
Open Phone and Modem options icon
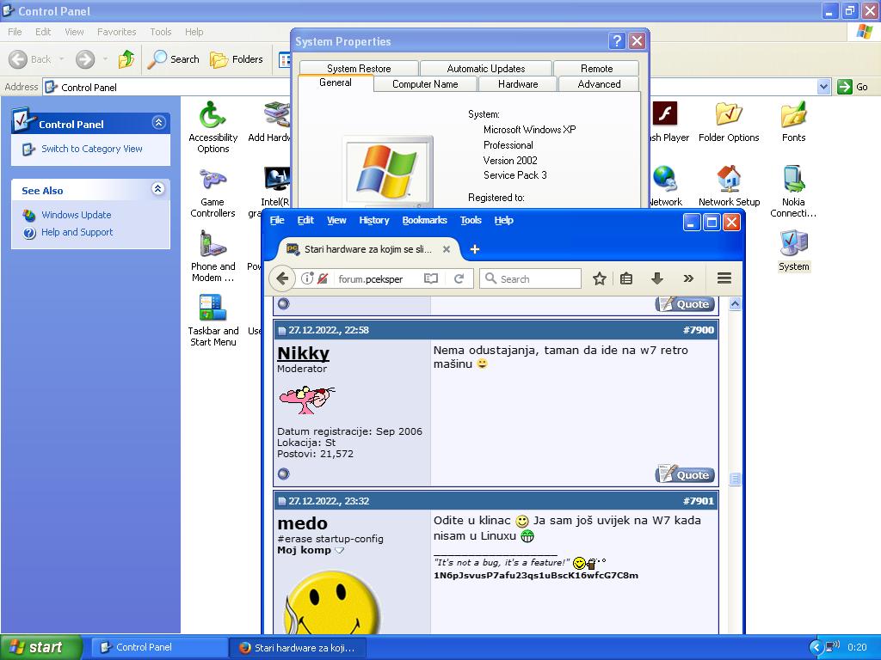coord(213,257)
